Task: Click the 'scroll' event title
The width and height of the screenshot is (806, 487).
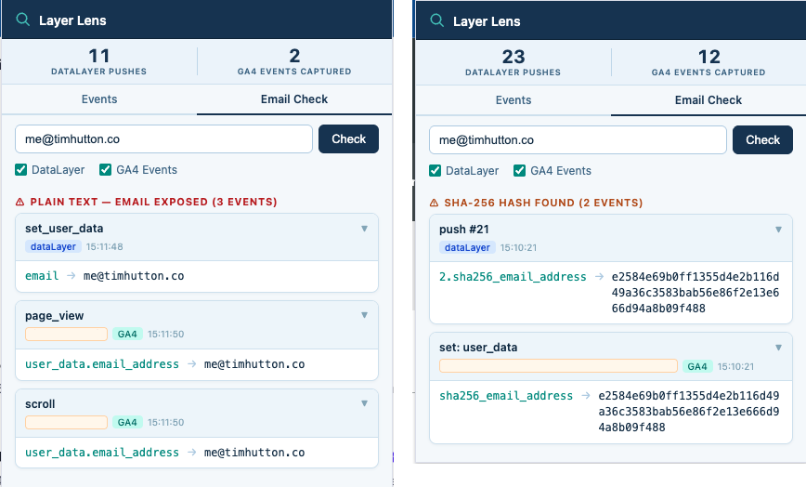Action: (x=40, y=404)
